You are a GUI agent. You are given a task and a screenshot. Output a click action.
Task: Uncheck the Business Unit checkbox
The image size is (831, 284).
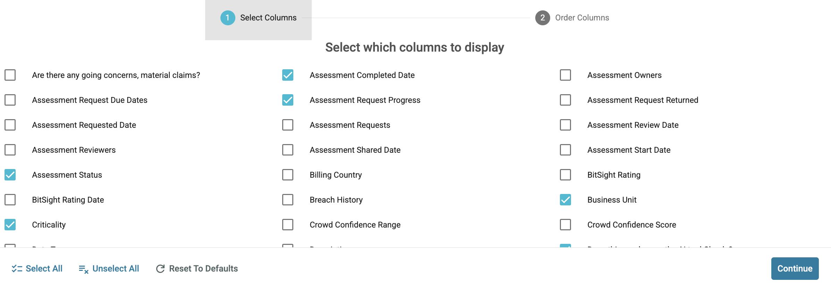[x=565, y=200]
